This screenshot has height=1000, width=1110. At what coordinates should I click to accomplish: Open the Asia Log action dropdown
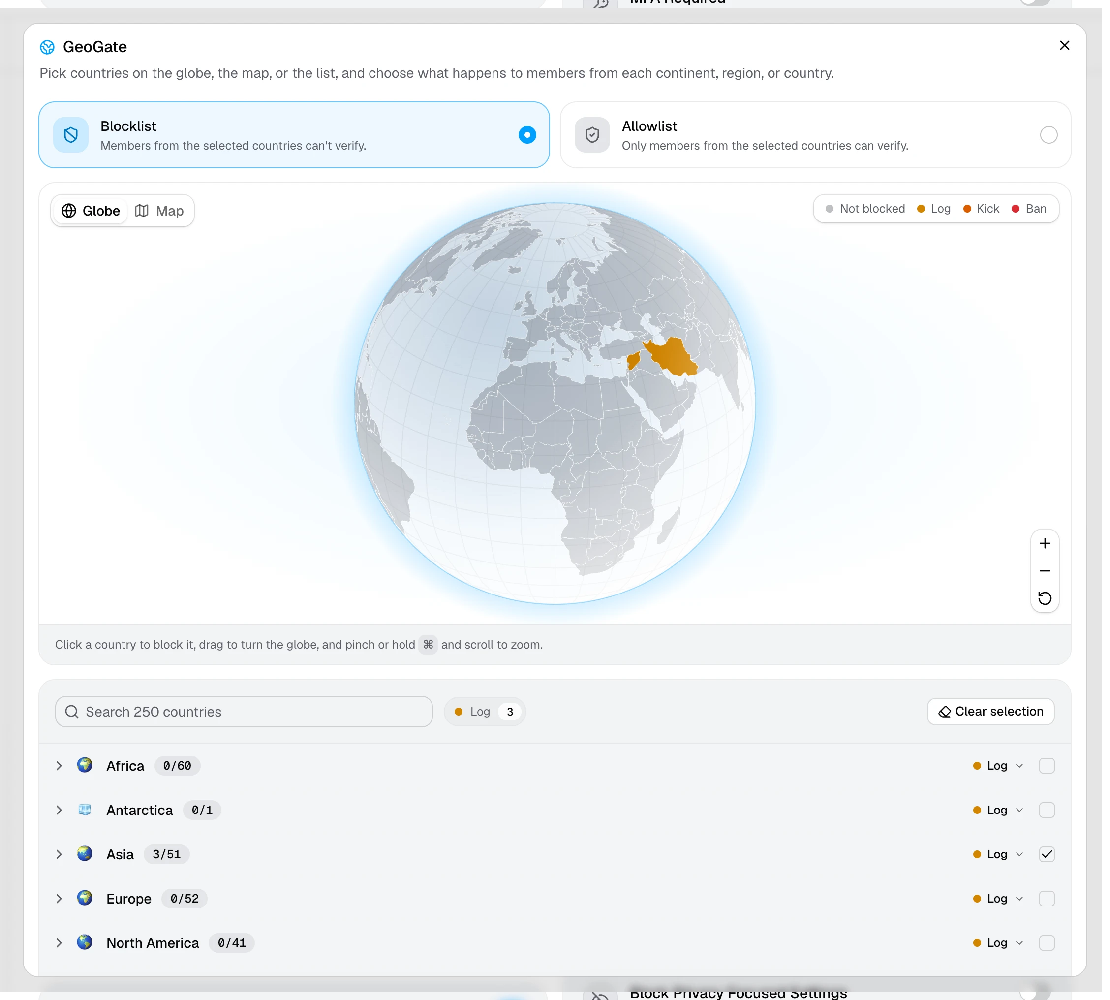click(998, 854)
